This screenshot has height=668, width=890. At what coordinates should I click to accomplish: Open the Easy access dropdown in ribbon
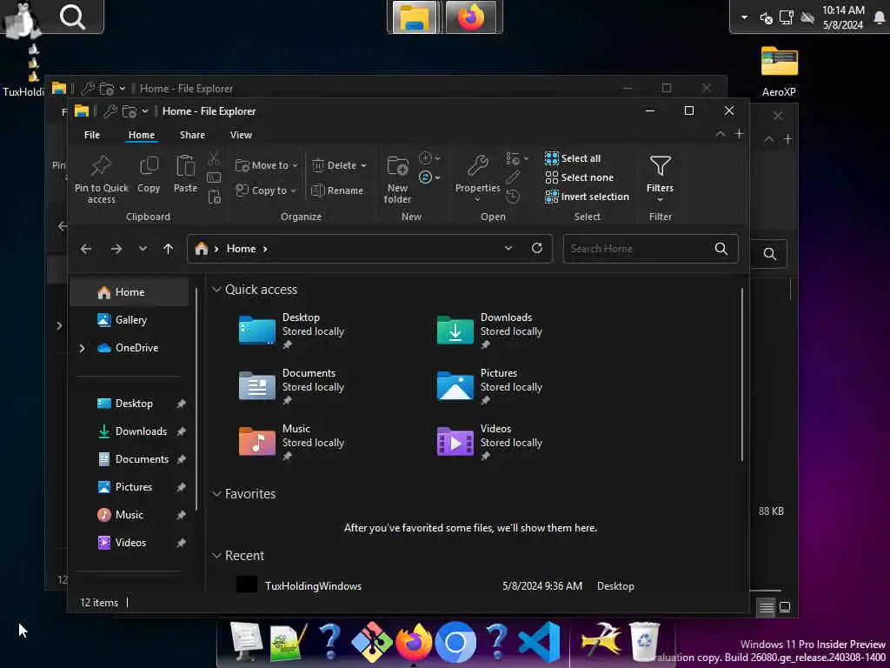(429, 177)
